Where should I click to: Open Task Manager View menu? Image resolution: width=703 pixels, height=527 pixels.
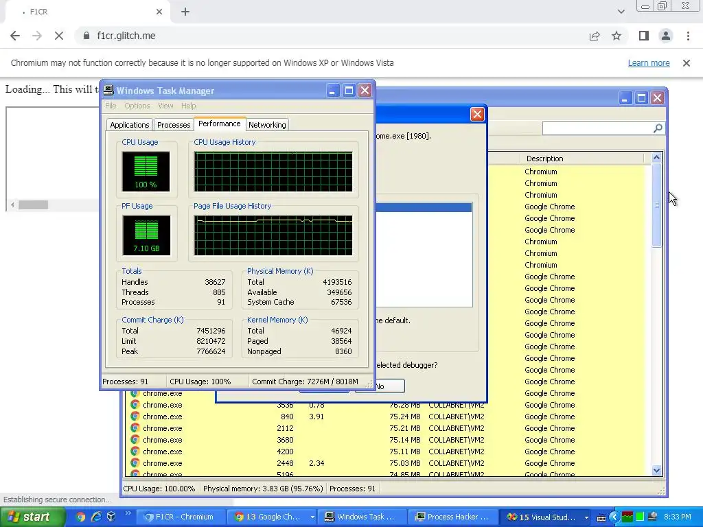(x=165, y=106)
